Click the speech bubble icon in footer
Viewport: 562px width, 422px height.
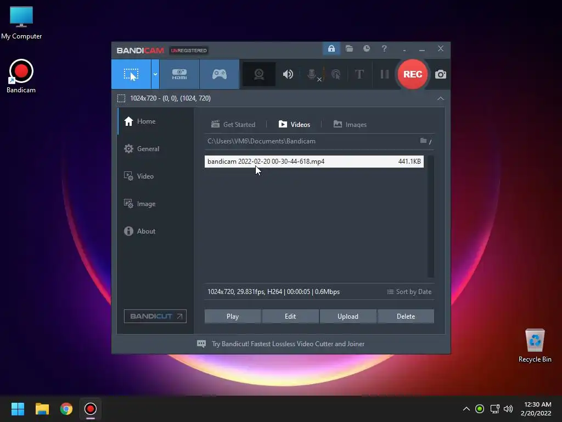[201, 344]
